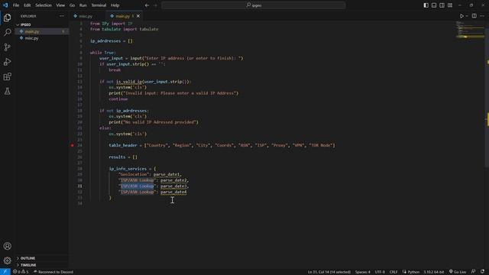This screenshot has width=489, height=275.
Task: Click the breakpoint dot on line 24
Action: 73,145
